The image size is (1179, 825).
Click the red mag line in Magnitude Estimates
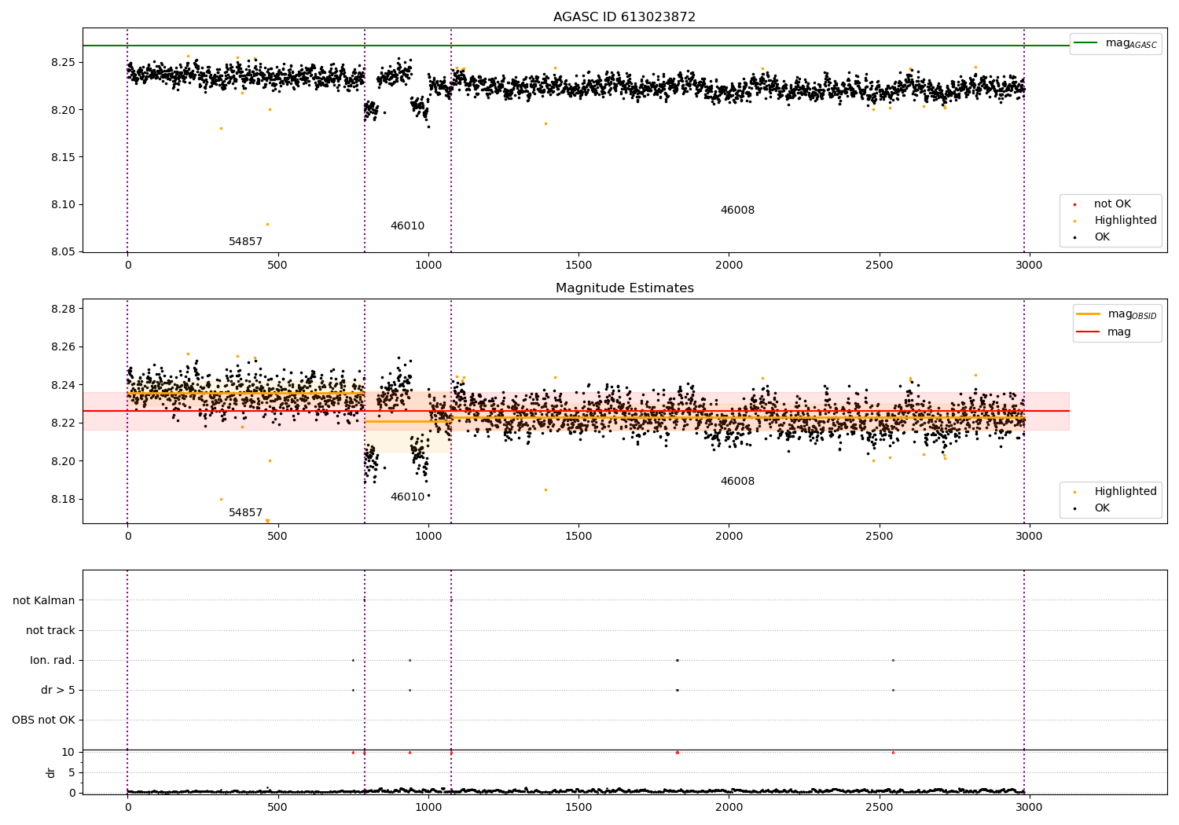[x=575, y=411]
